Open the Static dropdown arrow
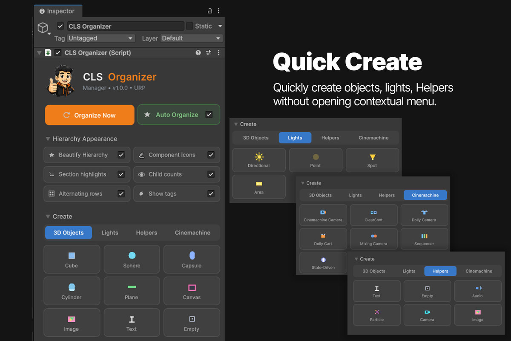 pos(220,26)
